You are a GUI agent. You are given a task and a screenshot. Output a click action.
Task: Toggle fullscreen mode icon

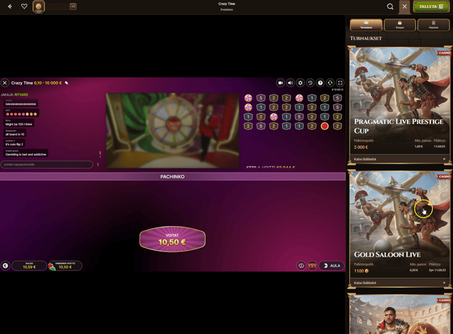click(x=340, y=83)
